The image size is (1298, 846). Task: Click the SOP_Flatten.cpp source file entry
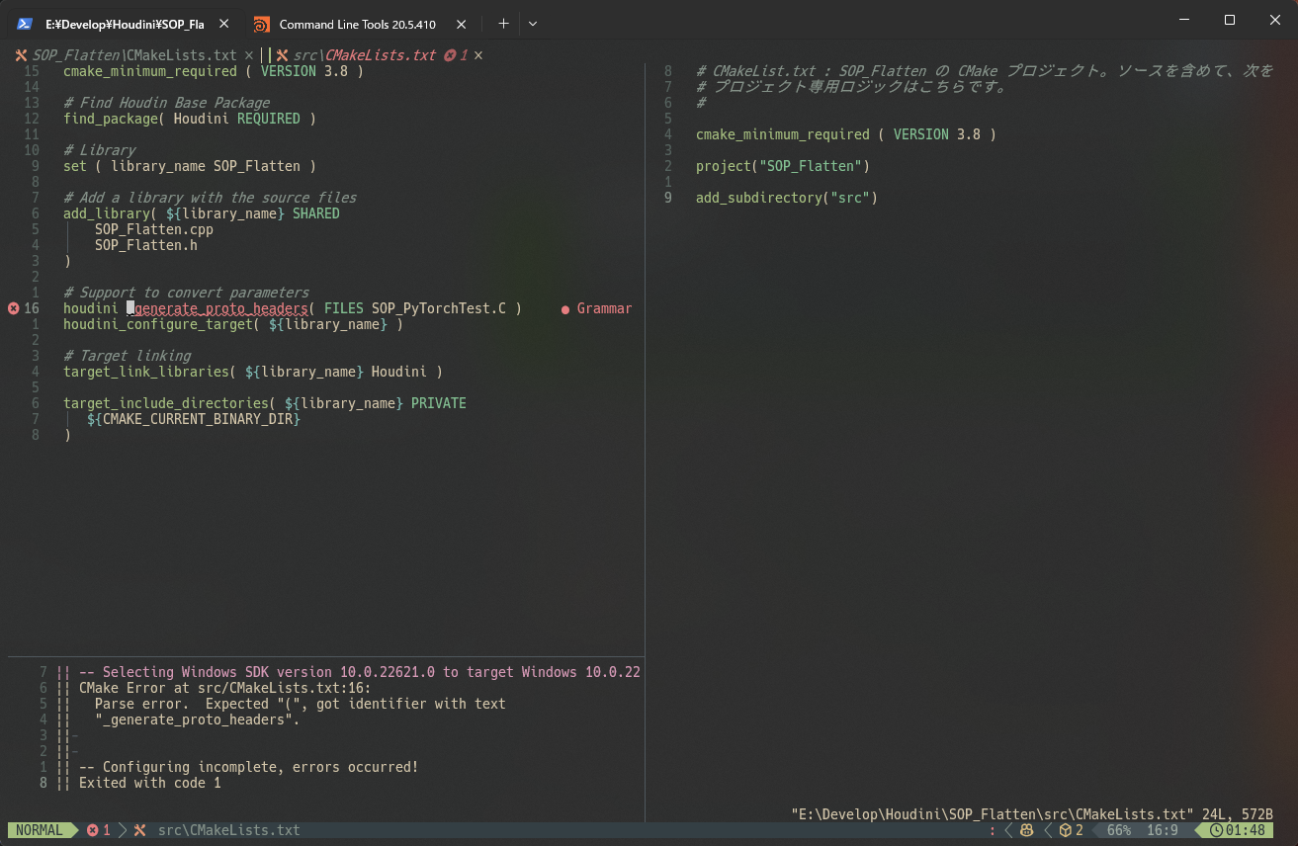click(x=154, y=229)
